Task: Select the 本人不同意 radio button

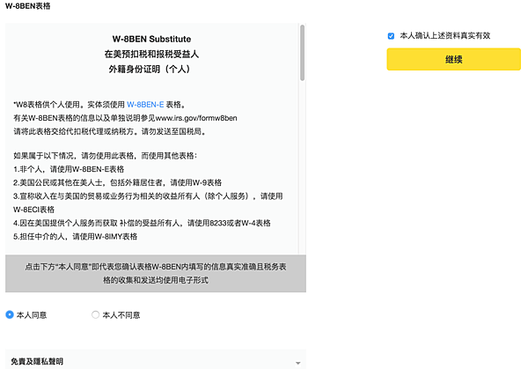Action: click(95, 314)
